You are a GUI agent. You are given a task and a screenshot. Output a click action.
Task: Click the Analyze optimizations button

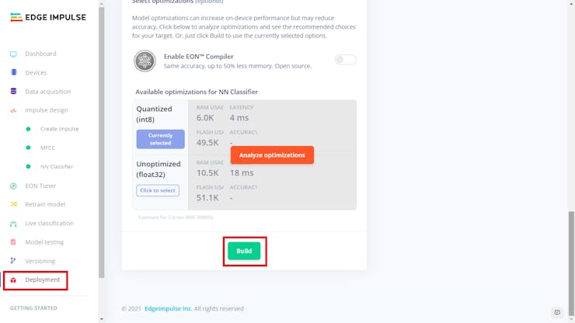[272, 155]
